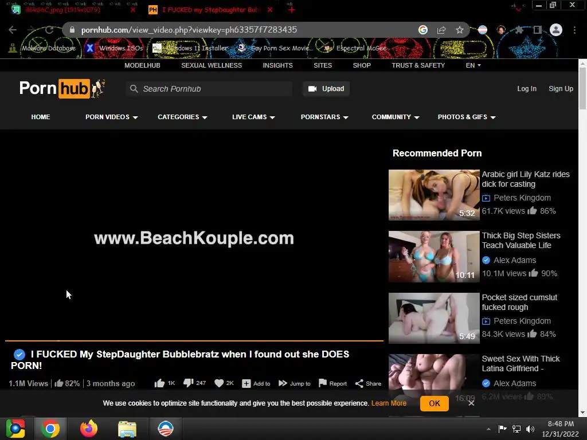Viewport: 587px width, 440px height.
Task: Focus the site search input field
Action: pyautogui.click(x=209, y=89)
